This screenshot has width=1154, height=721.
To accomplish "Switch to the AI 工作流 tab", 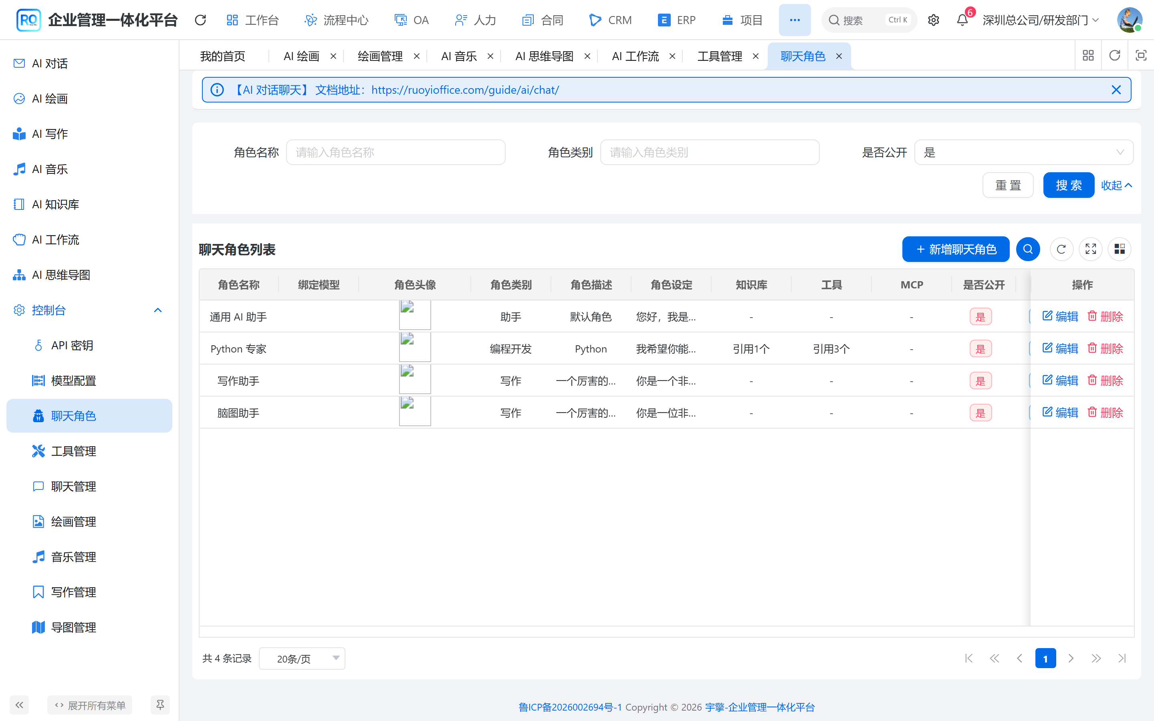I will pyautogui.click(x=635, y=56).
